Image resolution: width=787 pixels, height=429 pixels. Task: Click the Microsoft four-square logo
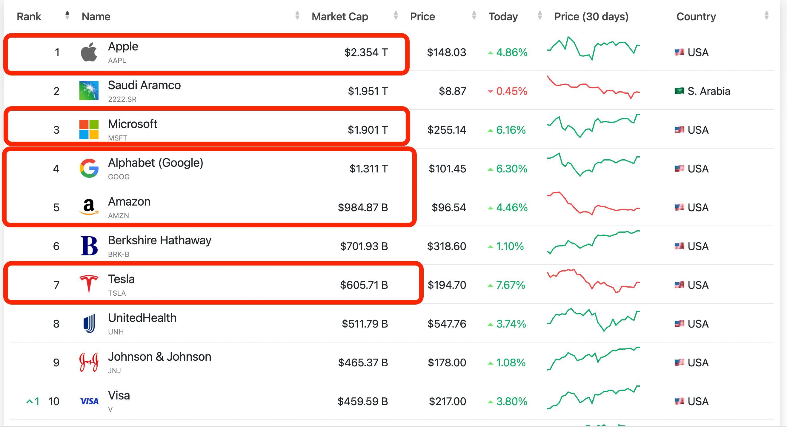click(89, 129)
